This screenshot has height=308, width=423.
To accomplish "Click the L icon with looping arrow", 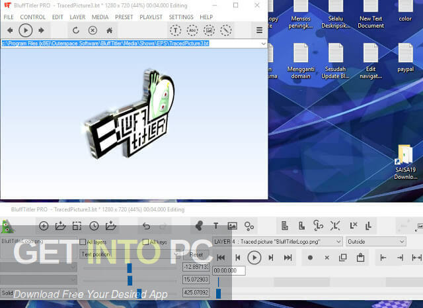I will click(319, 225).
